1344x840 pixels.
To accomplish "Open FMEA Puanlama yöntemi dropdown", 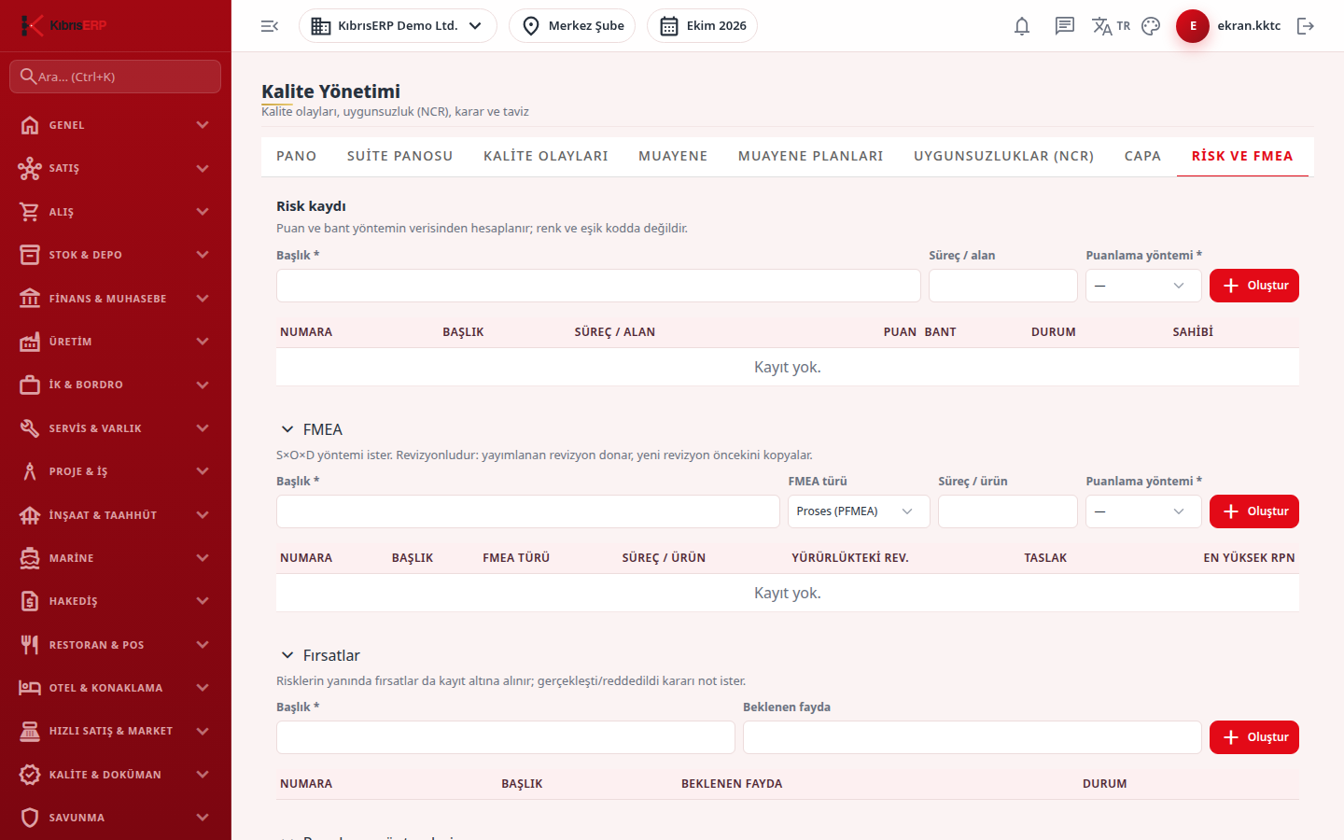I will [x=1143, y=511].
